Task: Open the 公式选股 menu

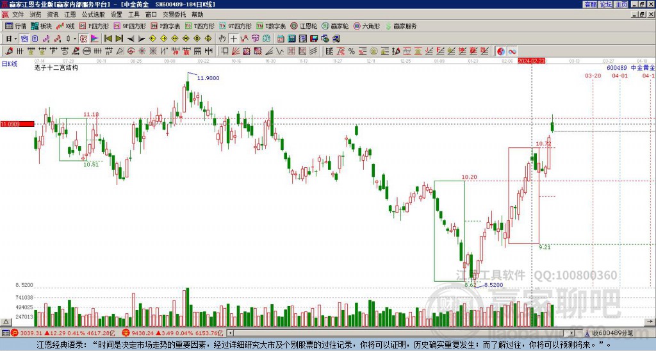Action: 93,15
